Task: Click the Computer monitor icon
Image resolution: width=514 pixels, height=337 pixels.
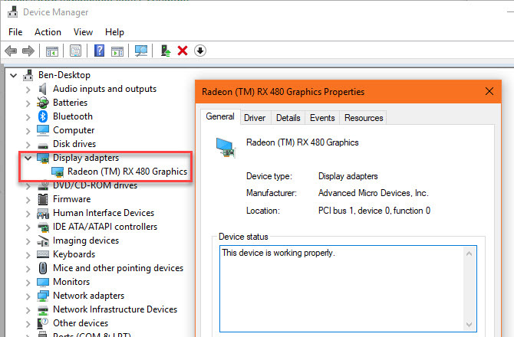Action: click(x=43, y=130)
